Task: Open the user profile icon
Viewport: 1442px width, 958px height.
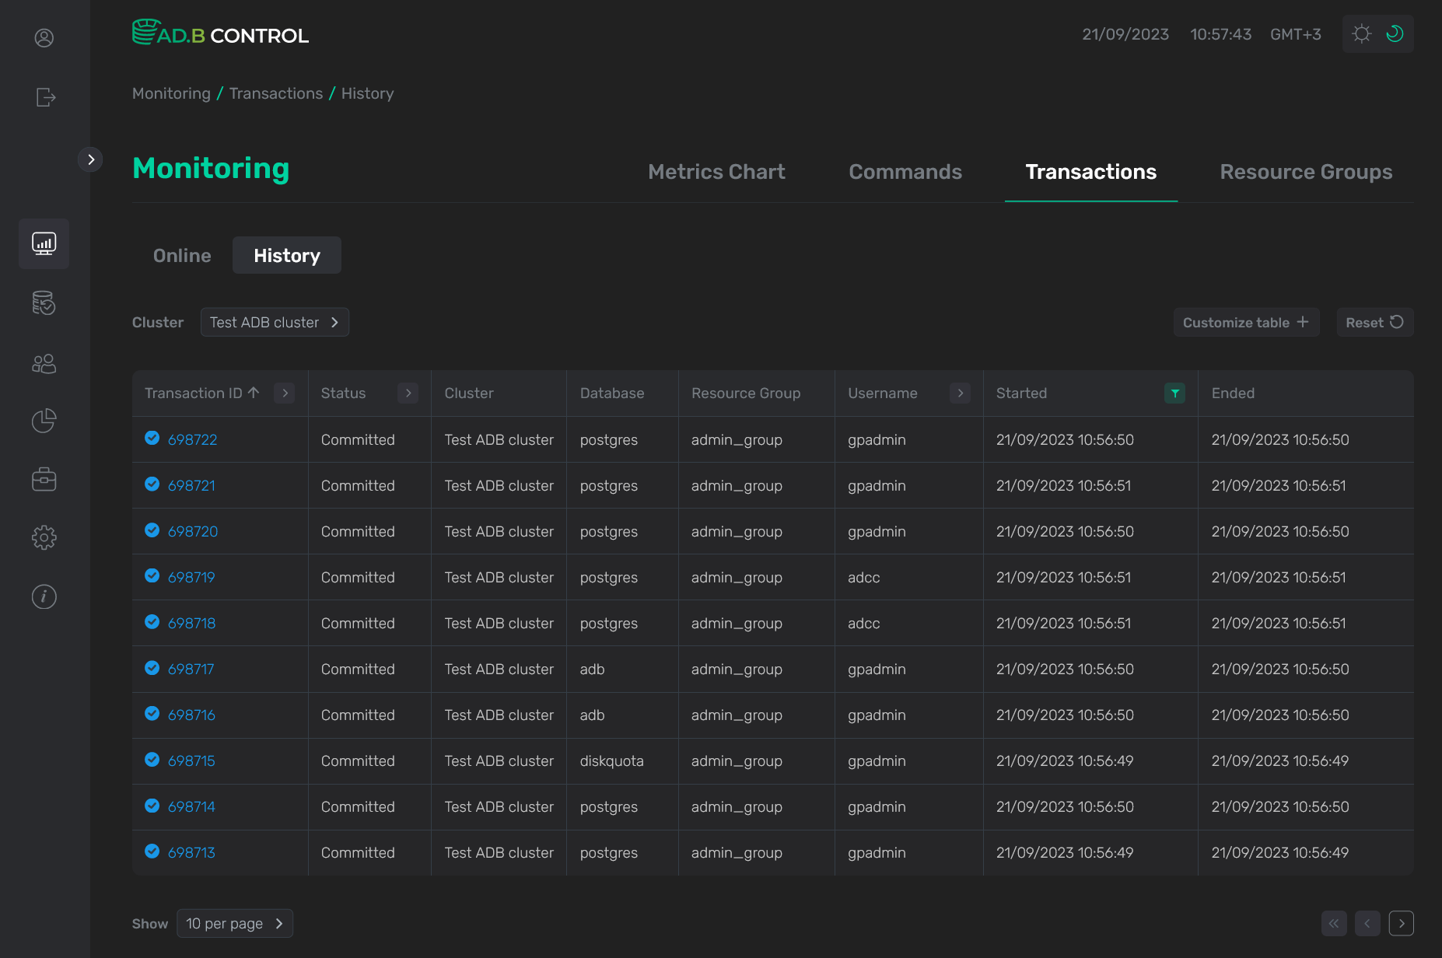Action: pos(44,37)
